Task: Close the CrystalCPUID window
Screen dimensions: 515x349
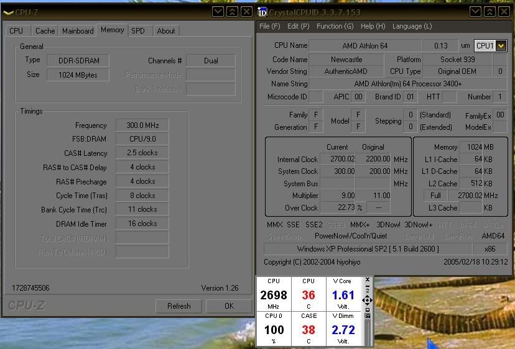Action: click(x=504, y=12)
